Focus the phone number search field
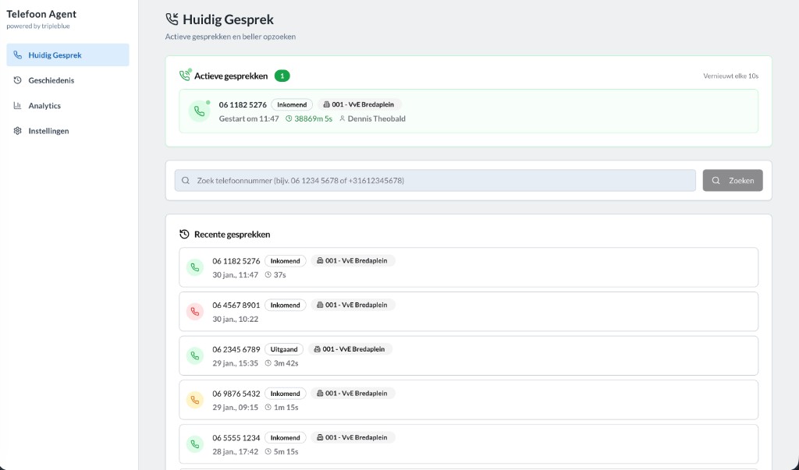The image size is (799, 470). pos(435,180)
